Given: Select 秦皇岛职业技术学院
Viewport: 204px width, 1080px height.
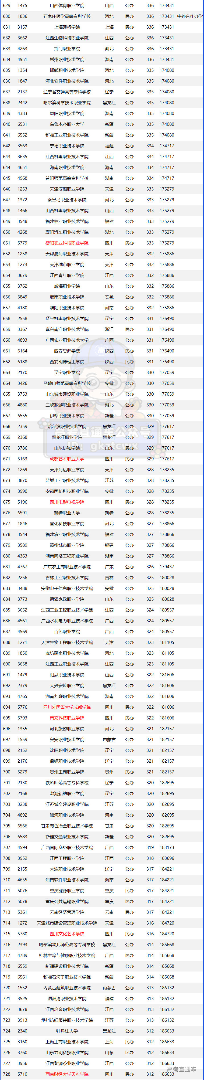Looking at the screenshot, I should (67, 200).
